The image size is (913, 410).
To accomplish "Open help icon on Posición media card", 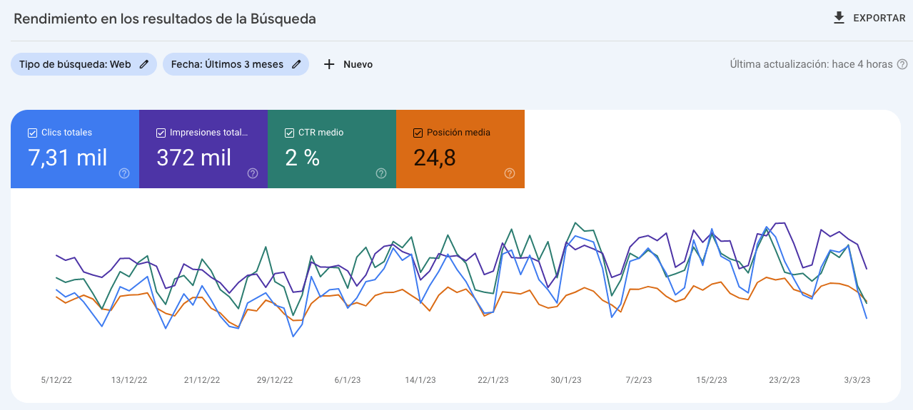I will pyautogui.click(x=510, y=173).
